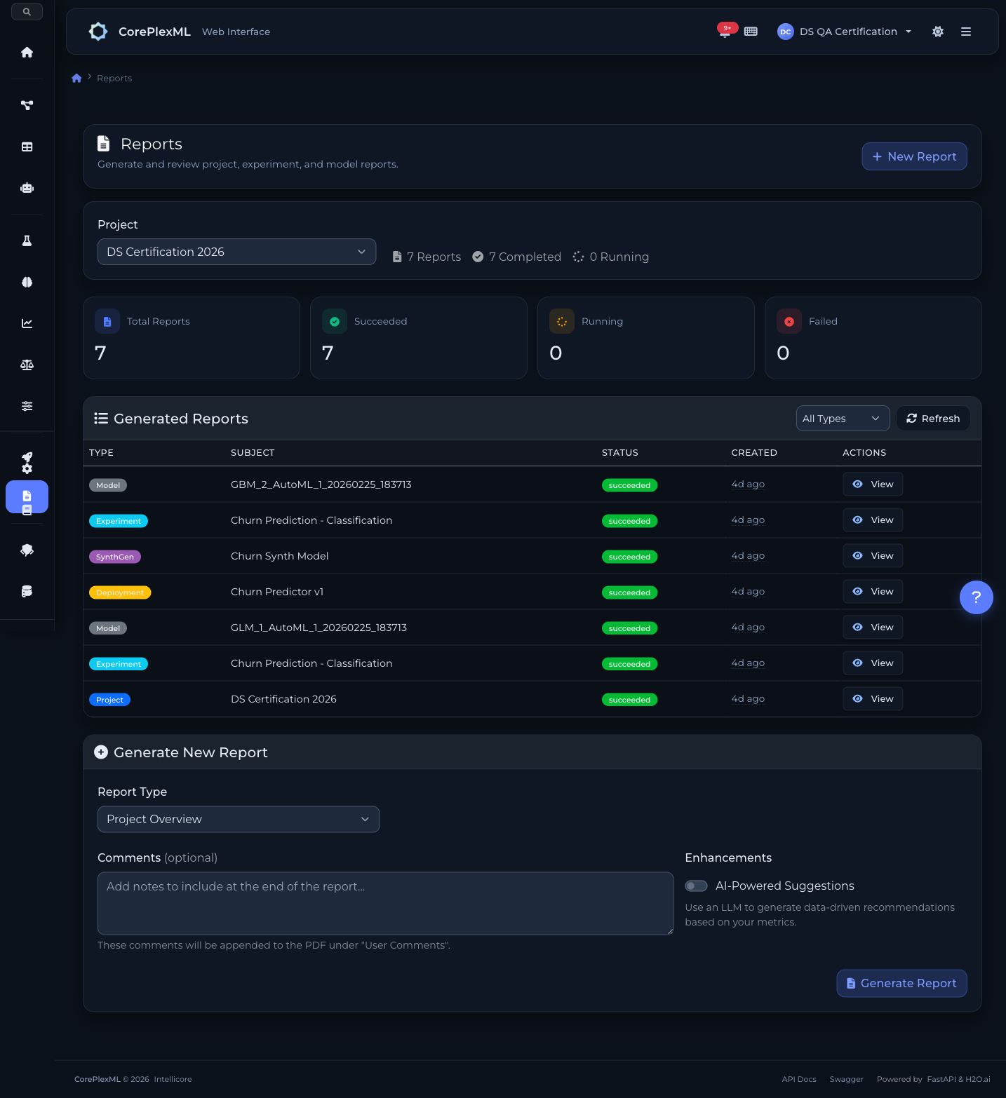Open the All Types filter dropdown
Viewport: 1006px width, 1098px height.
pyautogui.click(x=843, y=418)
